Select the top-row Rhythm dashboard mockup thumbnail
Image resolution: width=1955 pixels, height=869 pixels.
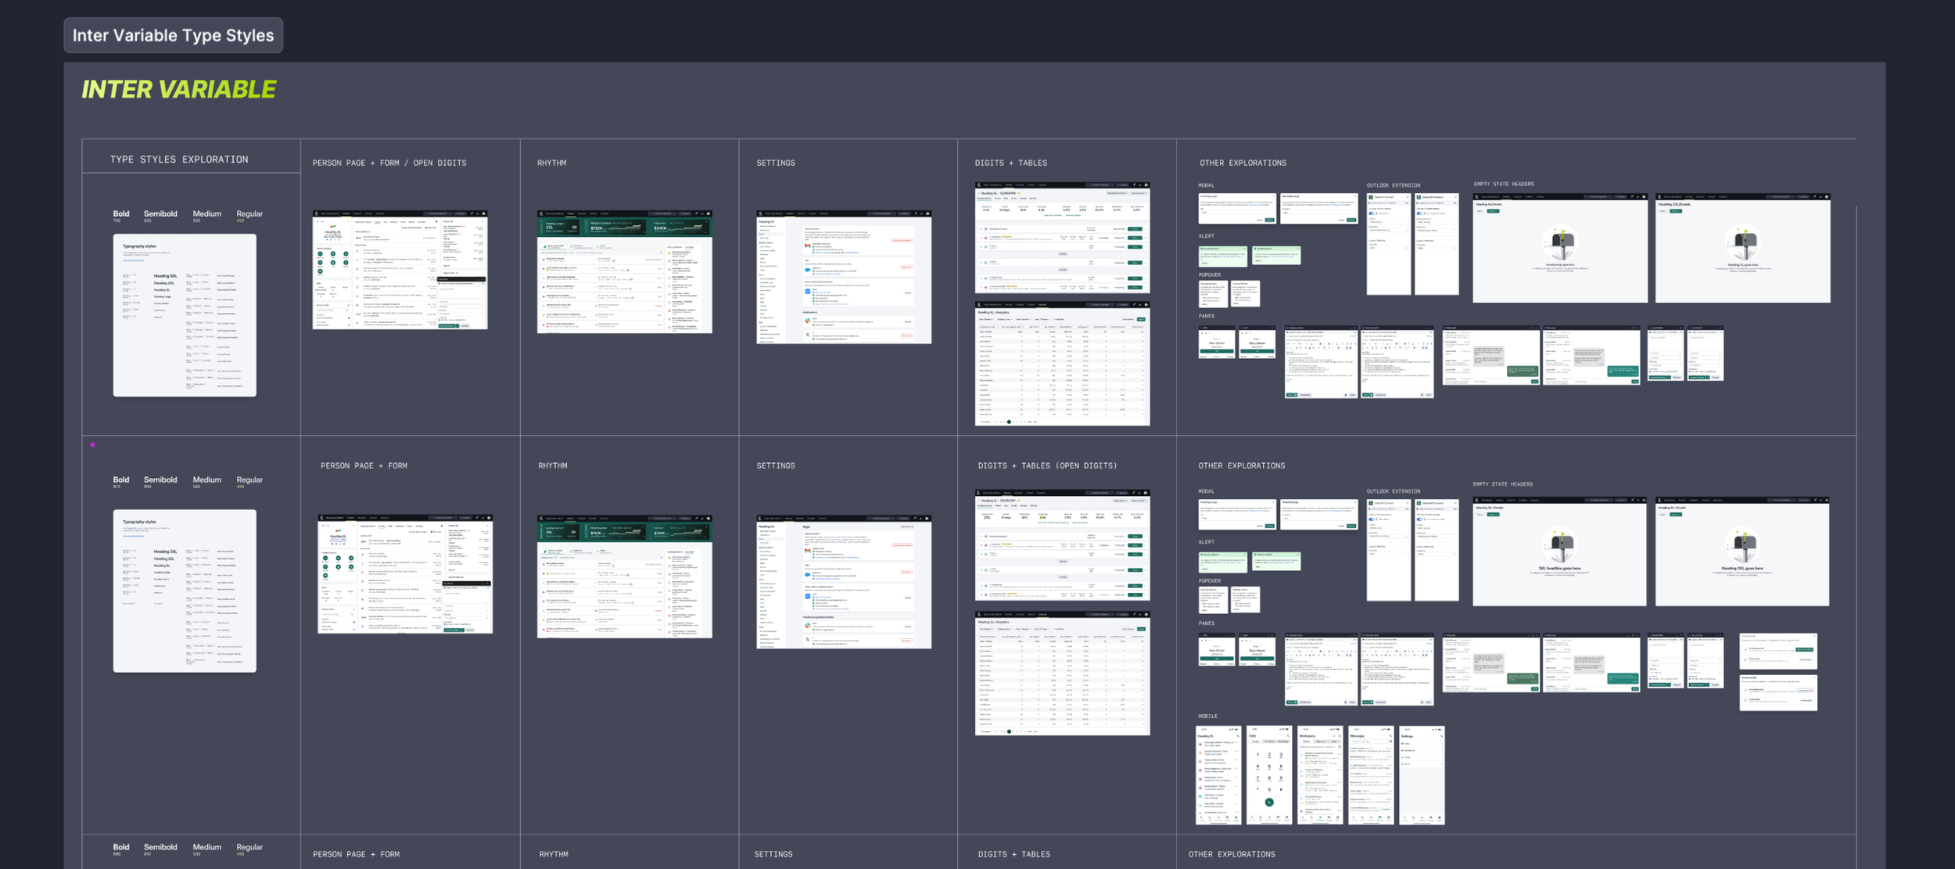624,271
